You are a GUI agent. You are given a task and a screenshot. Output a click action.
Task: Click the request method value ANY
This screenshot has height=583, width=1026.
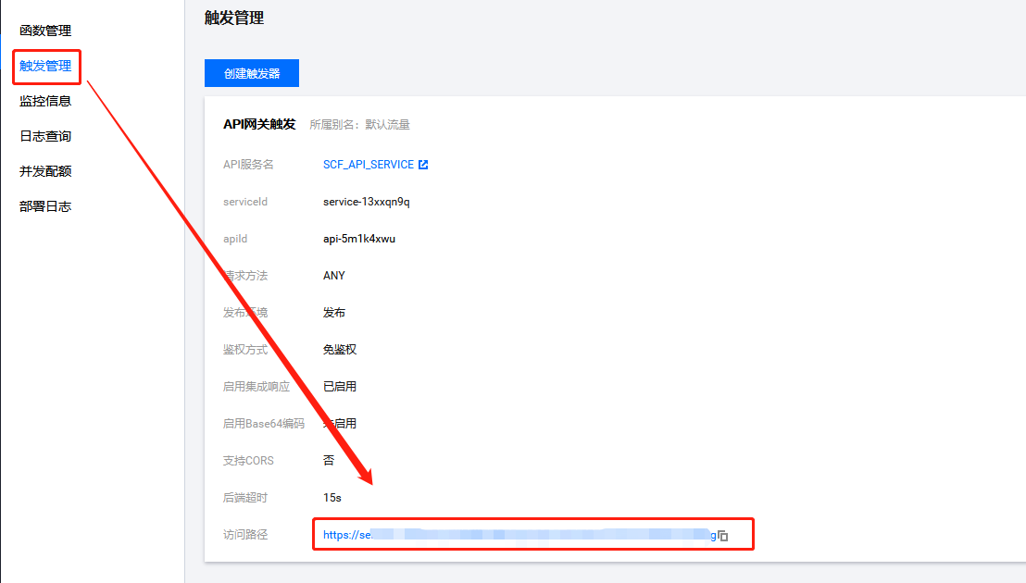coord(333,276)
